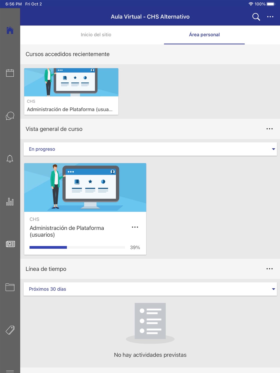Open Messages chat bubble icon

pos(10,116)
